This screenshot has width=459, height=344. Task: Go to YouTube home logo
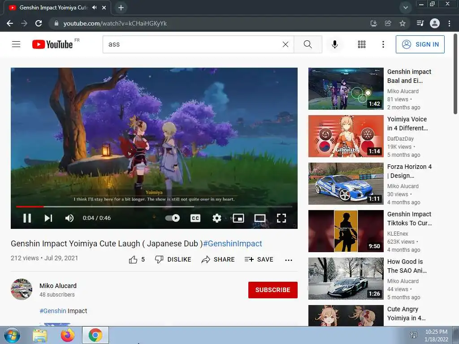point(52,44)
